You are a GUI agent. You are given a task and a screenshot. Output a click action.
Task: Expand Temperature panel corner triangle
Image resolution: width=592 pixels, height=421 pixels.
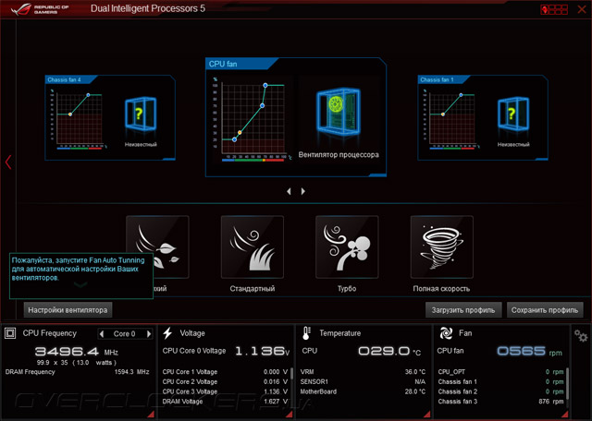tap(427, 415)
